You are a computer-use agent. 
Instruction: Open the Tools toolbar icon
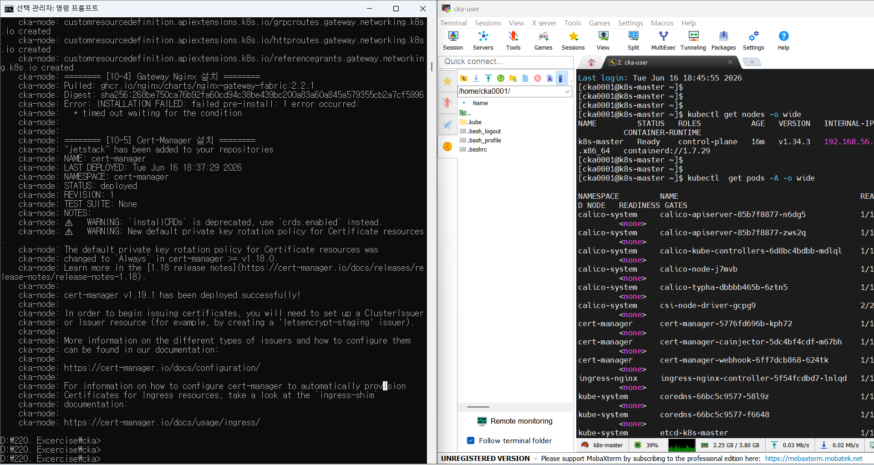point(513,40)
